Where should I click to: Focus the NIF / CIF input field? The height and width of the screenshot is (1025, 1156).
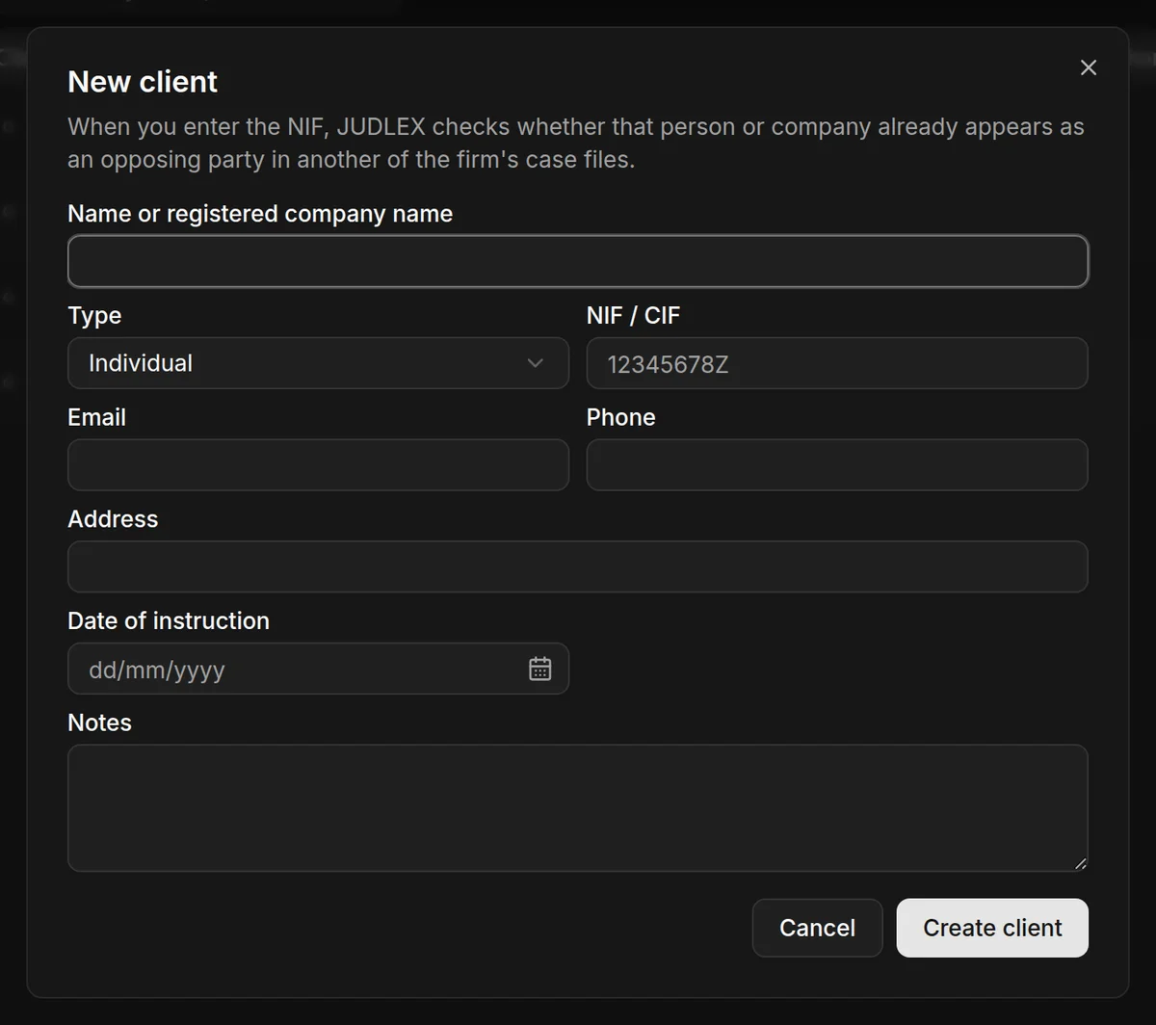(x=837, y=363)
